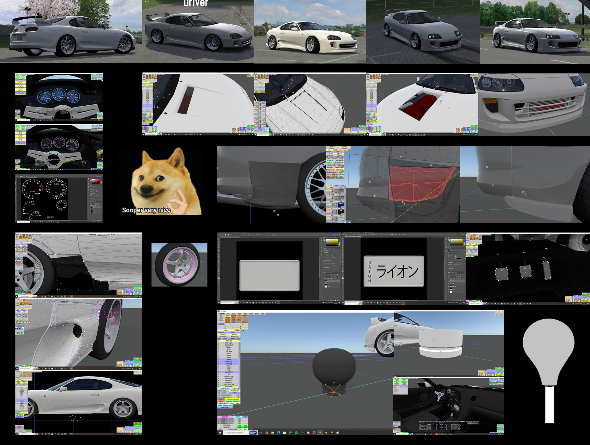Click the Windows Start button in the large LFS Editor taskbar
This screenshot has width=590, height=445.
[220, 433]
